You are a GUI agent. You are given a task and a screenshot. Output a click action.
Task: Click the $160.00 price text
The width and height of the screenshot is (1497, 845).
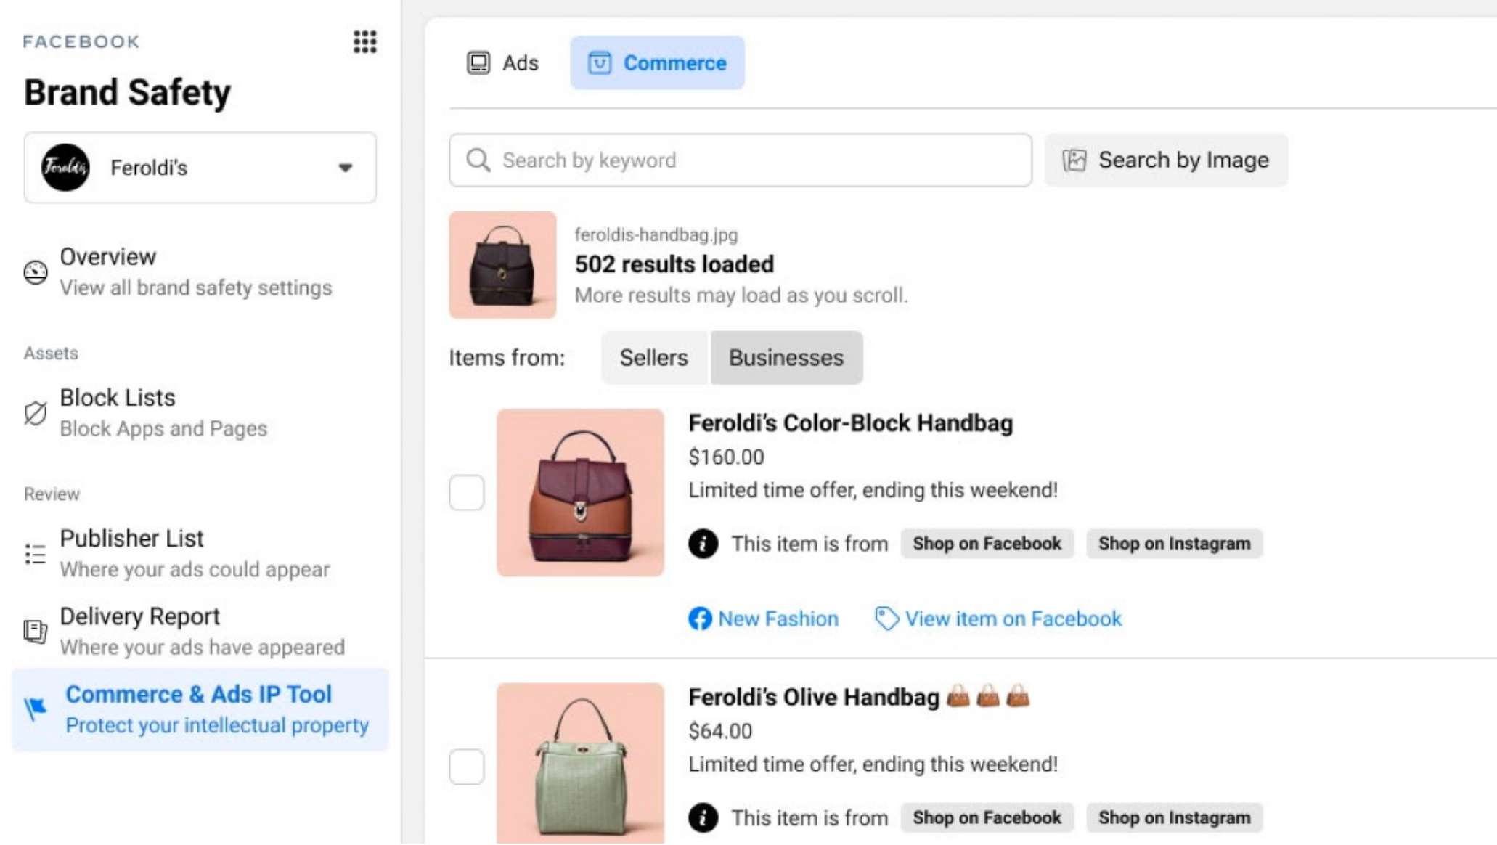pyautogui.click(x=726, y=457)
